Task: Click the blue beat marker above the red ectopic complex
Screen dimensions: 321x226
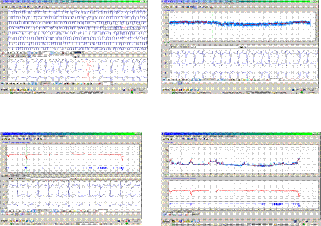Action: [86, 59]
